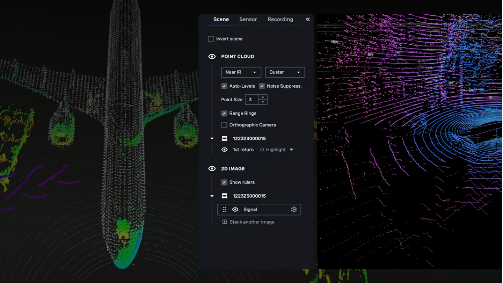
Task: Enable the Orthographic Camera checkbox
Action: pos(224,125)
